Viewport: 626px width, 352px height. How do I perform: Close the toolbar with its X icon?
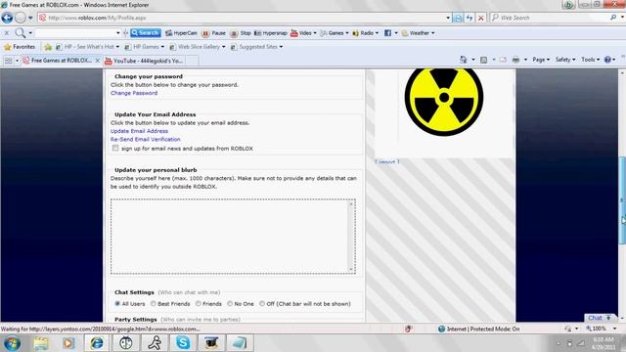coord(7,33)
